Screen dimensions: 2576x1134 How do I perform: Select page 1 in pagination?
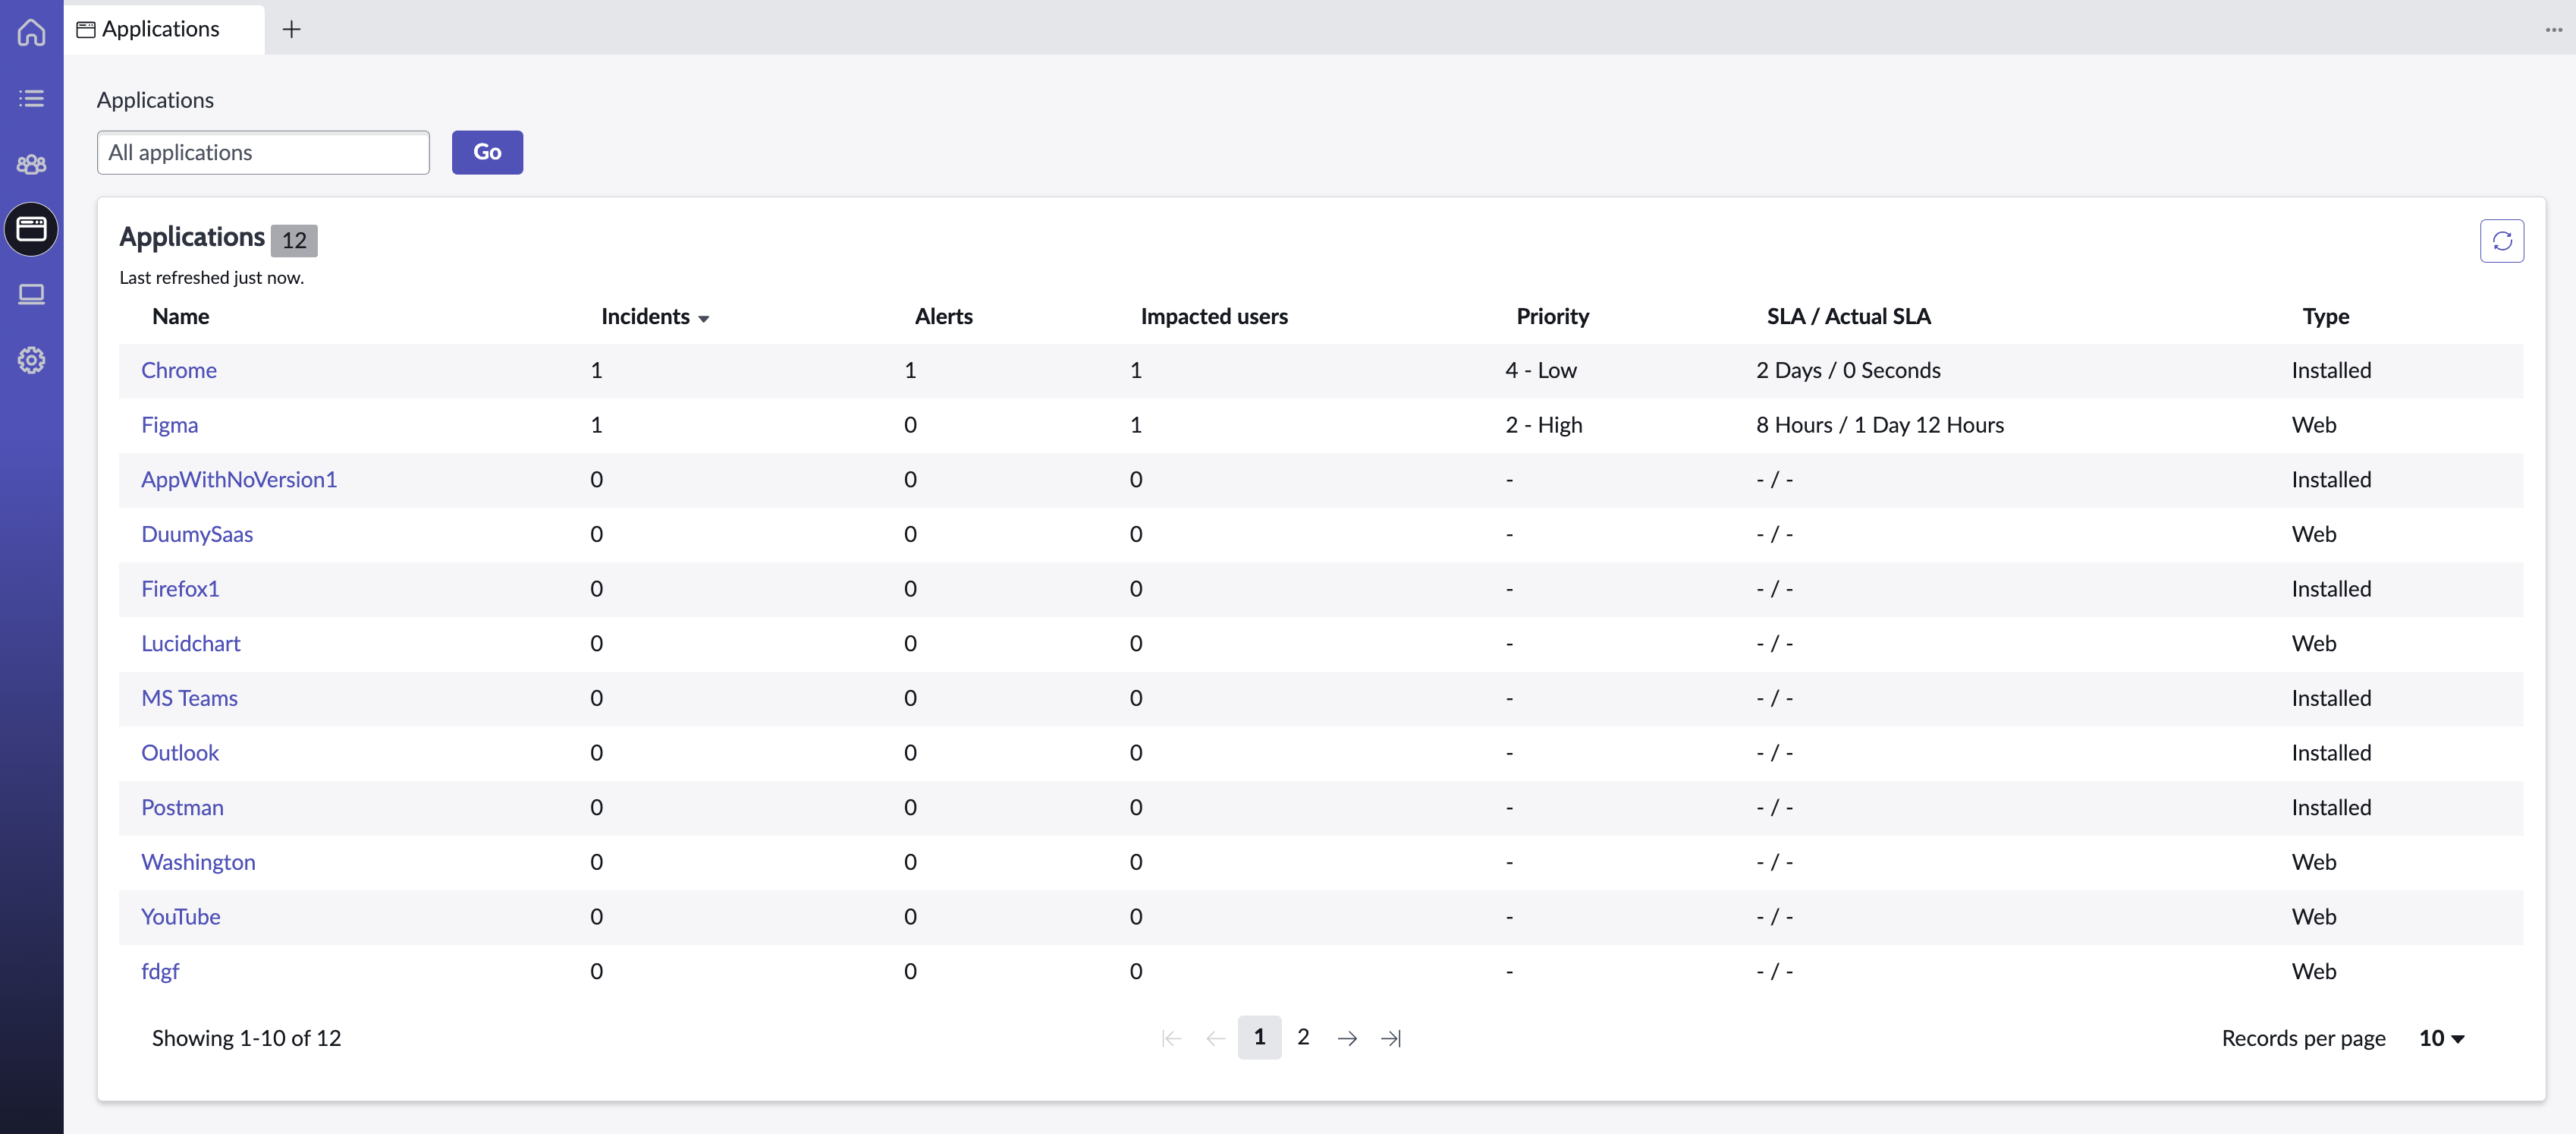click(1259, 1038)
